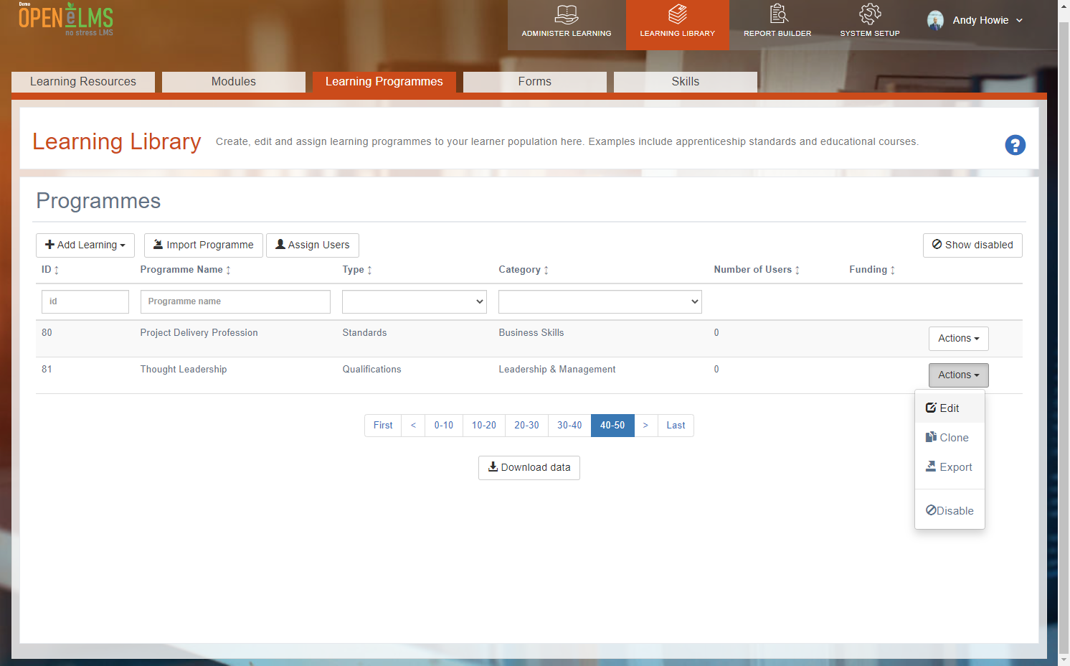
Task: Click Standards type cell
Action: pos(364,333)
